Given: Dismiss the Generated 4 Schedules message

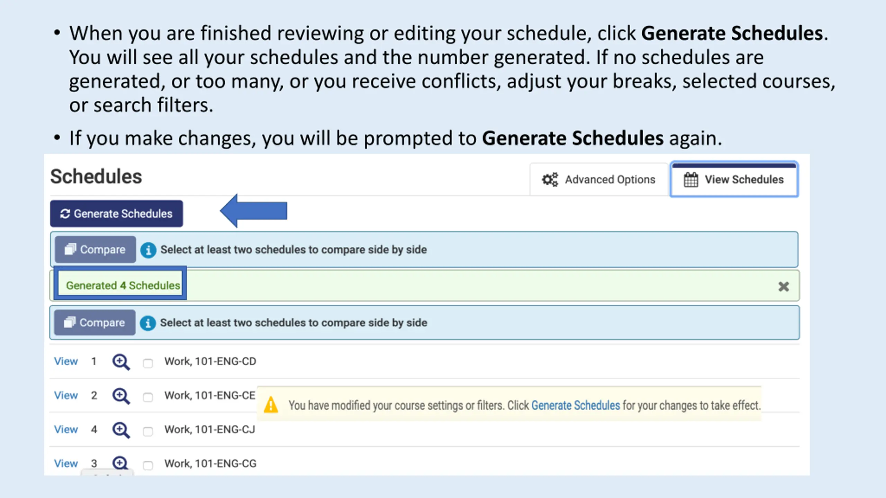Looking at the screenshot, I should [x=784, y=287].
